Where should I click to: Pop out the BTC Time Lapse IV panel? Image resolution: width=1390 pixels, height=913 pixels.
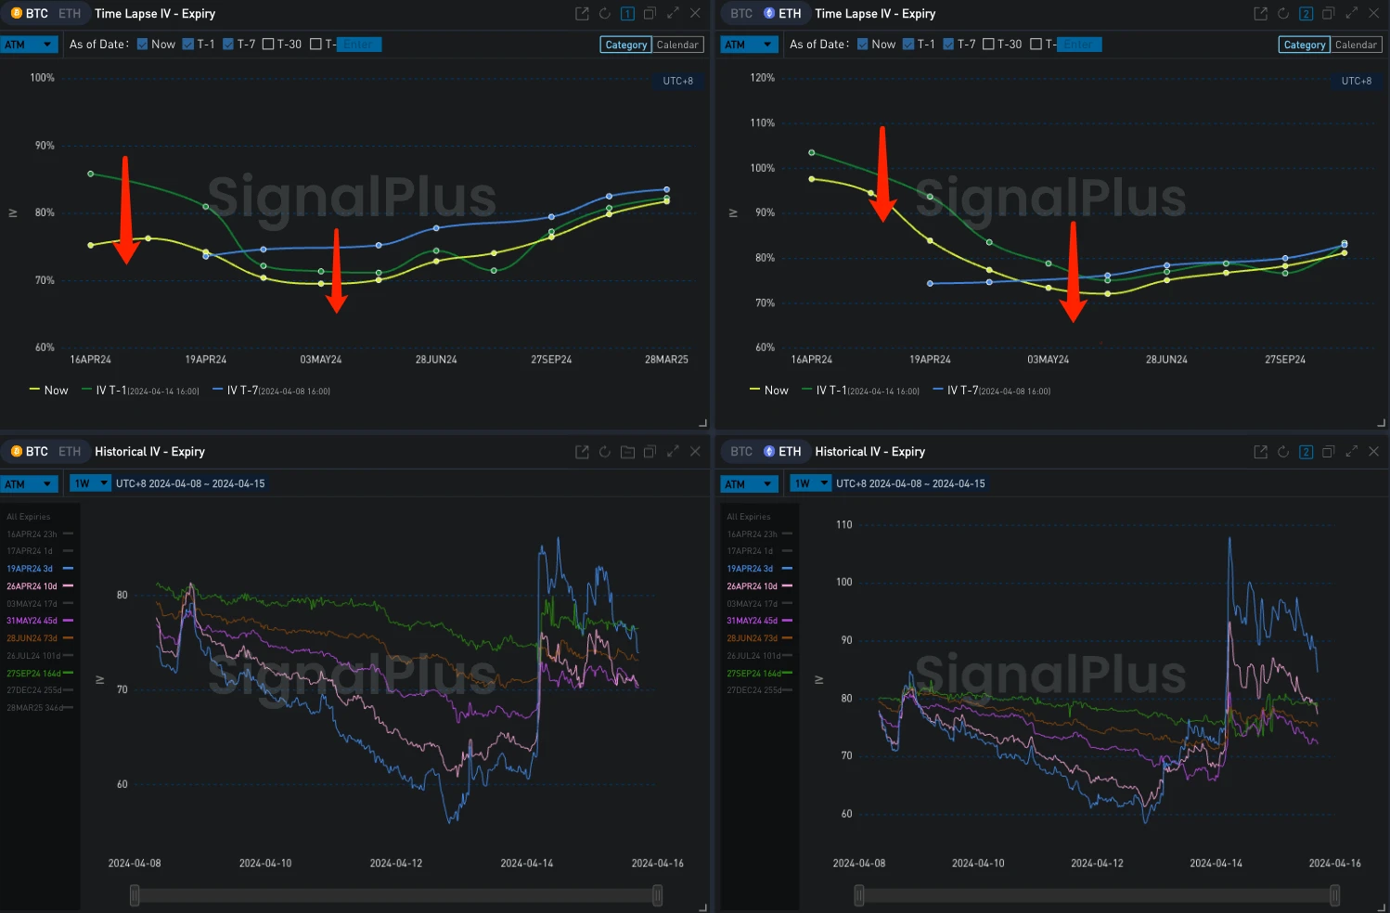[582, 14]
